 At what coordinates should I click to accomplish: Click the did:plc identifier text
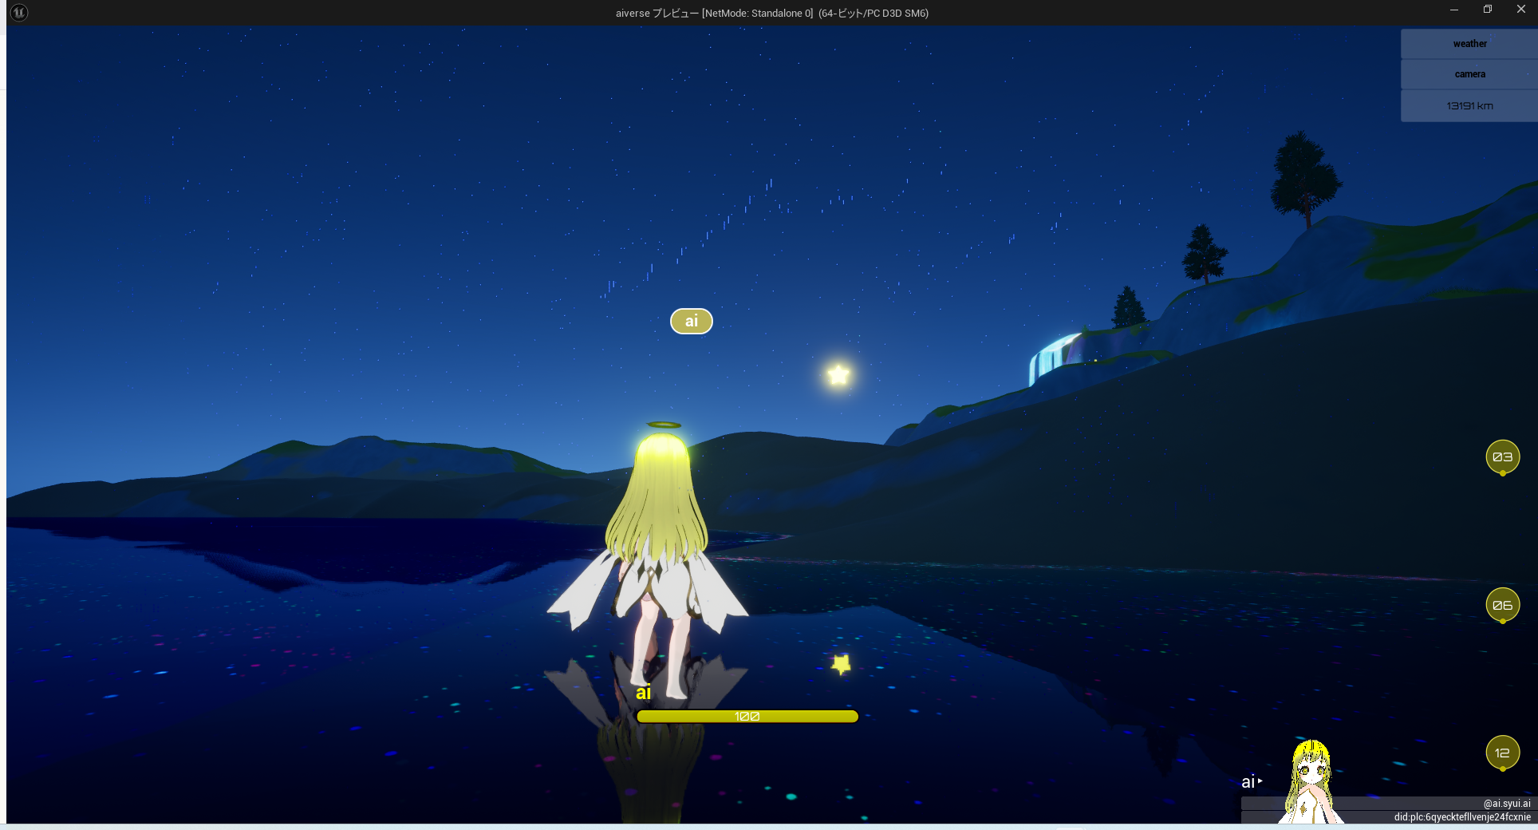[x=1461, y=817]
